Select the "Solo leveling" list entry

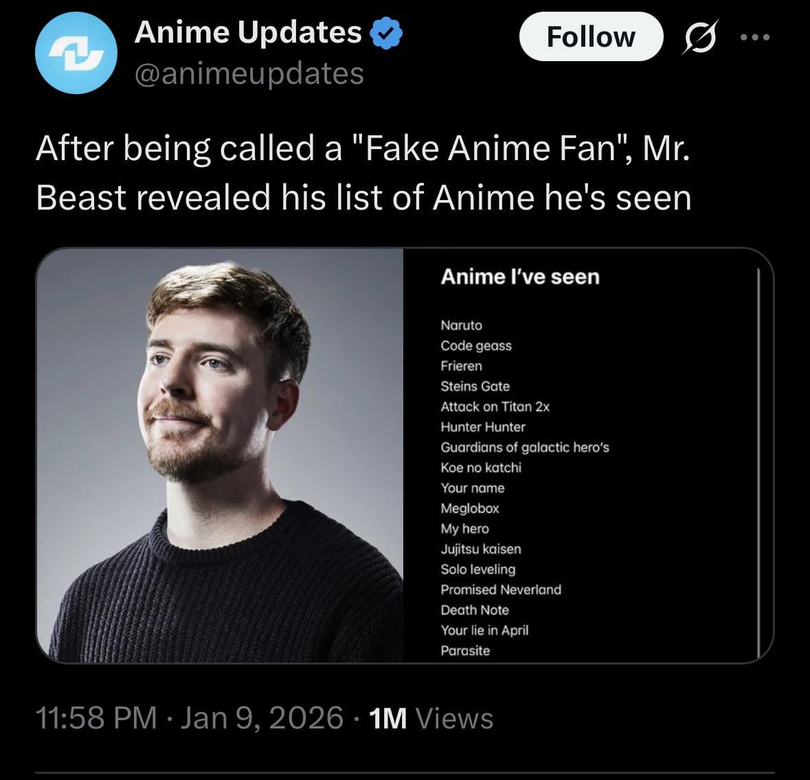[478, 570]
